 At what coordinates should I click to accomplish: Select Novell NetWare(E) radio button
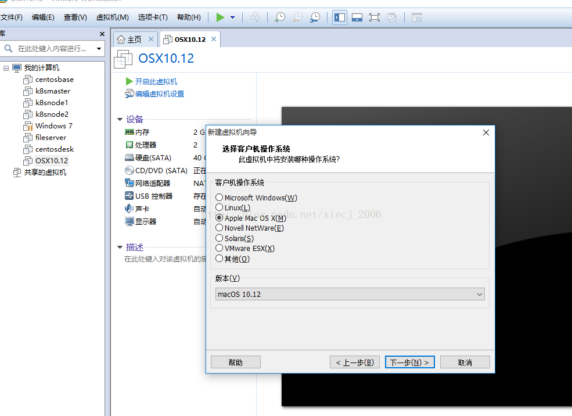click(220, 228)
